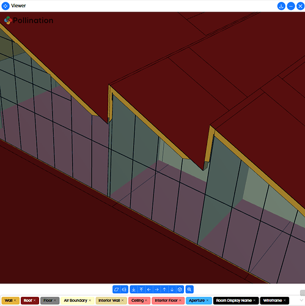Click the bottom view up-arrow-to-line icon

(141, 289)
